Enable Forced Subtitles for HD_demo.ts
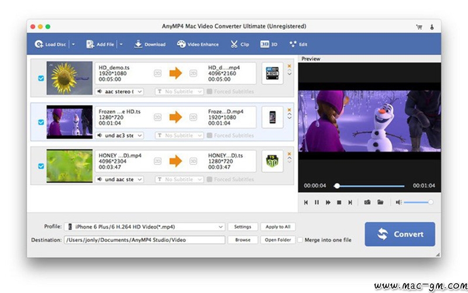Viewport: 468px width, 293px height. (209, 91)
